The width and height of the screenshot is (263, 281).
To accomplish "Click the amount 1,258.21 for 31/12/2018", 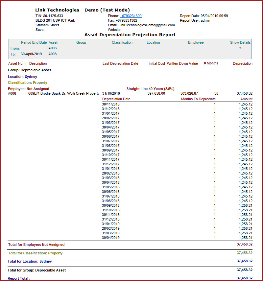I will (x=246, y=219).
